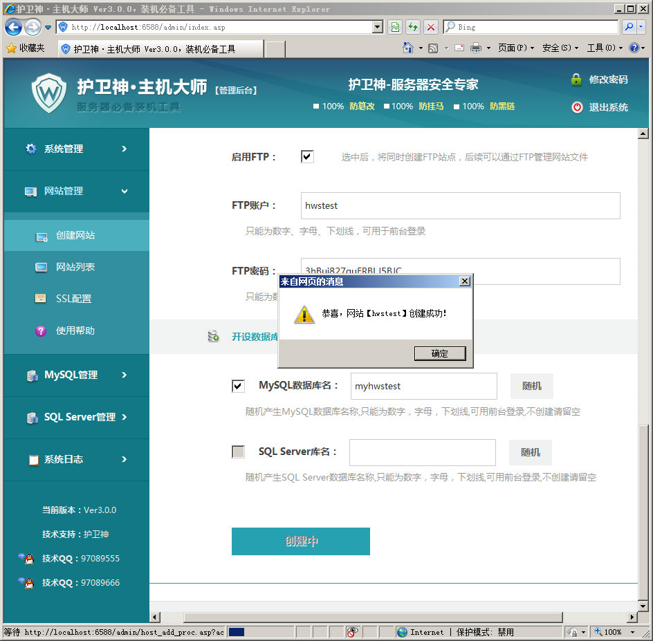This screenshot has height=641, width=653.
Task: Click the FTP密码 input field
Action: pyautogui.click(x=460, y=271)
